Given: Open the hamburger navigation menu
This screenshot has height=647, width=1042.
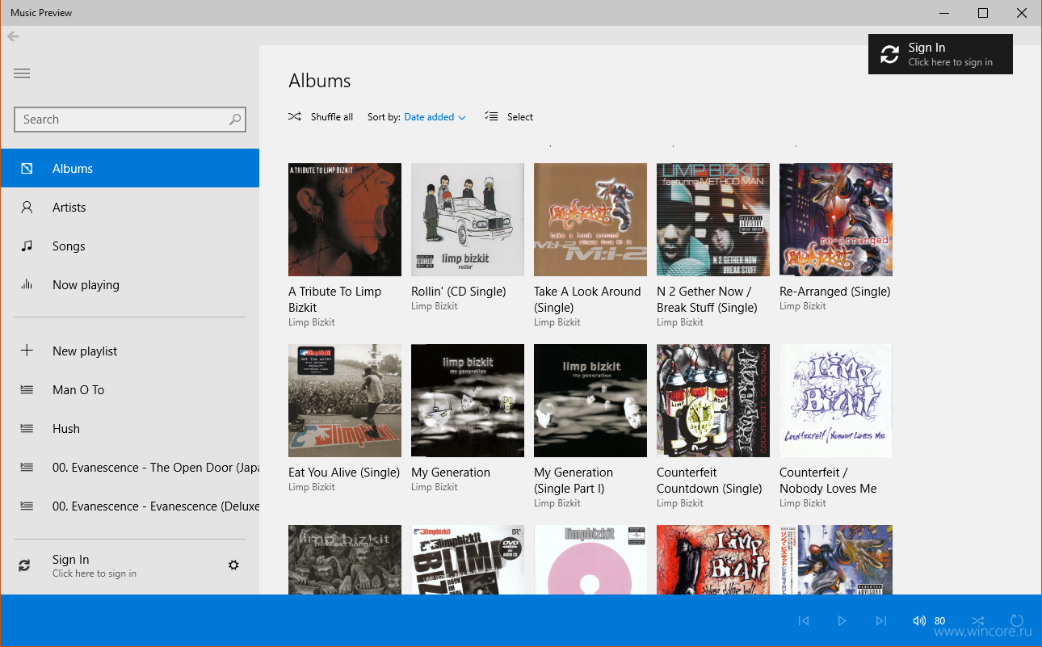Looking at the screenshot, I should 22,74.
